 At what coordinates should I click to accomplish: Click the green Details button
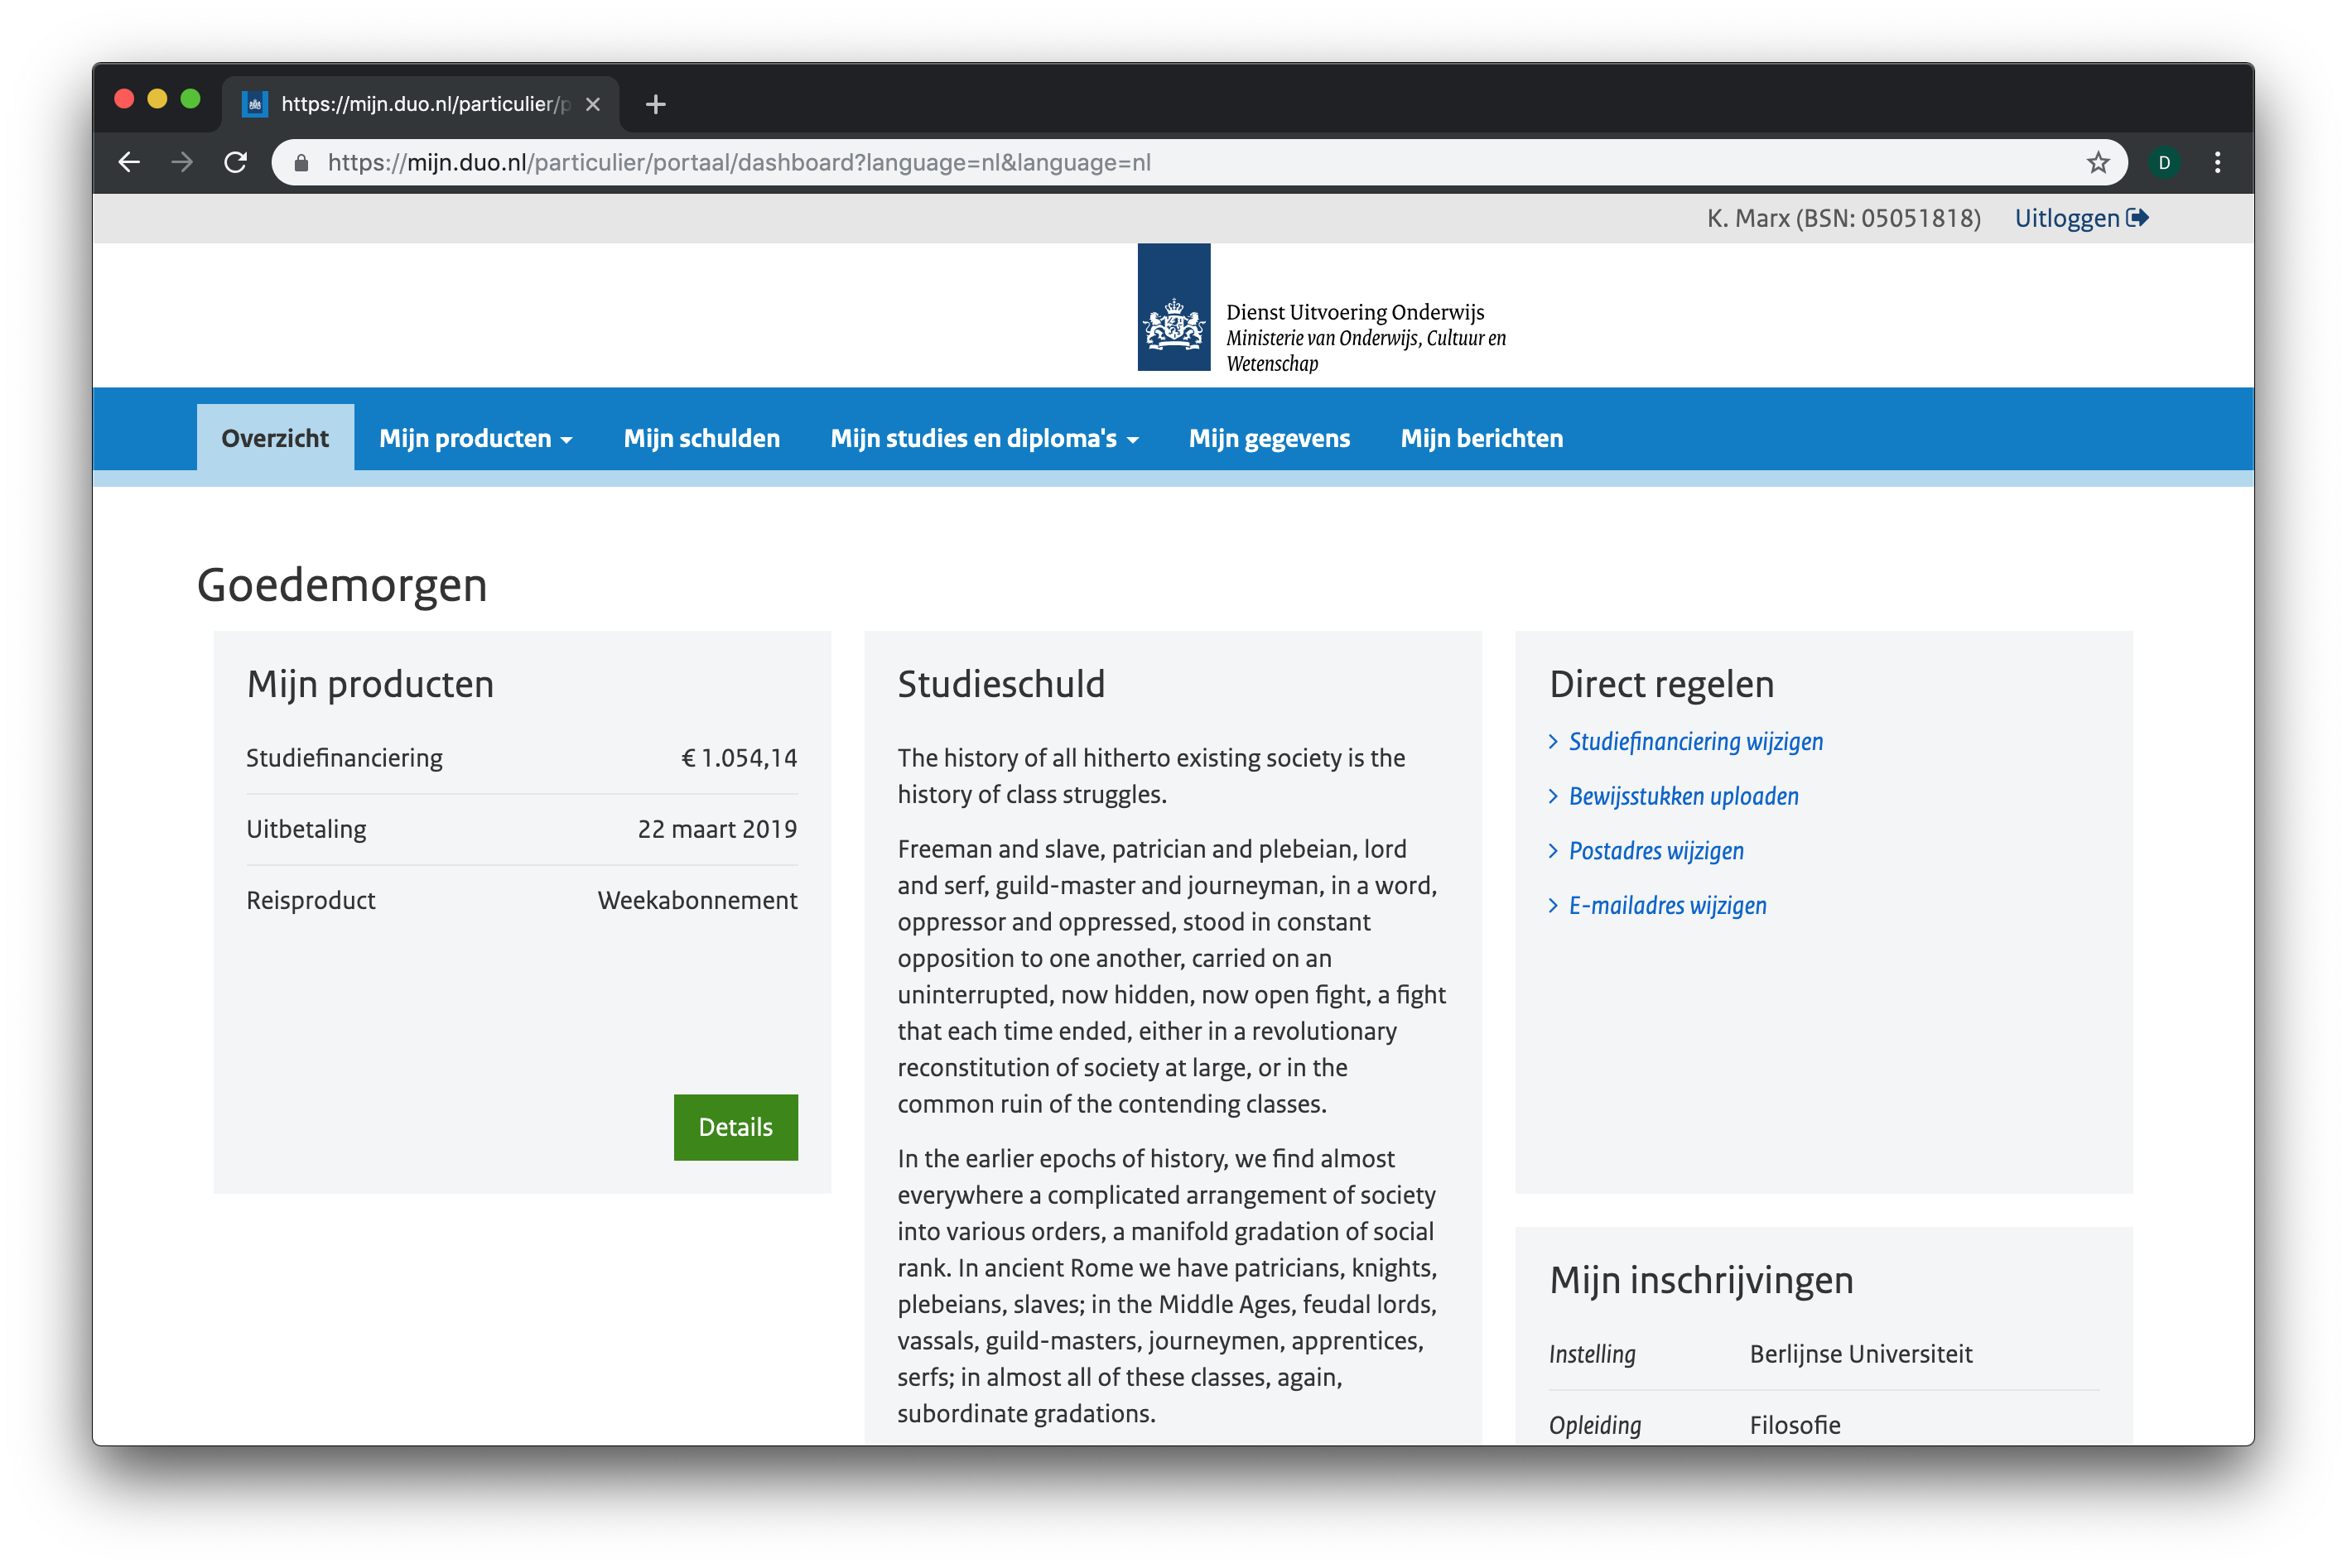coord(735,1127)
